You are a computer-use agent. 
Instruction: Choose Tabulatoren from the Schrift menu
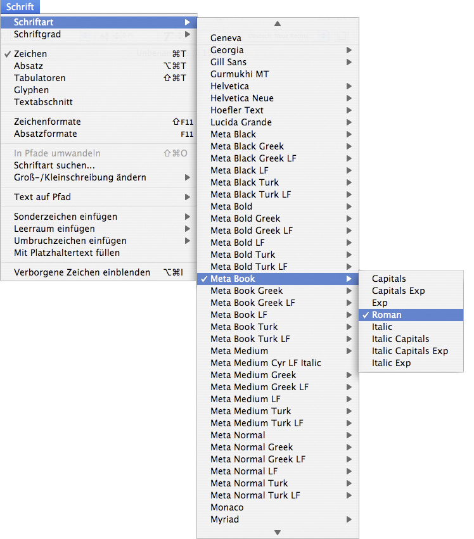coord(99,78)
